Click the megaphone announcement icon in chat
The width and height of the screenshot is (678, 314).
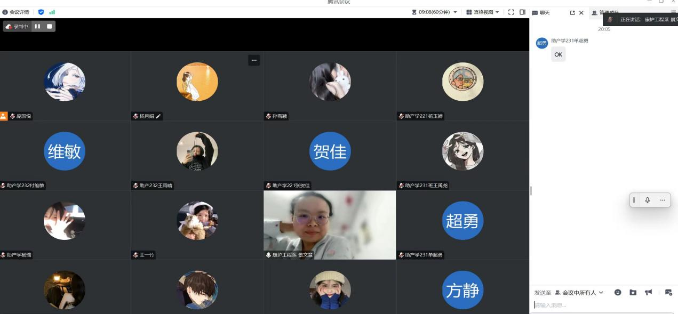coord(648,293)
